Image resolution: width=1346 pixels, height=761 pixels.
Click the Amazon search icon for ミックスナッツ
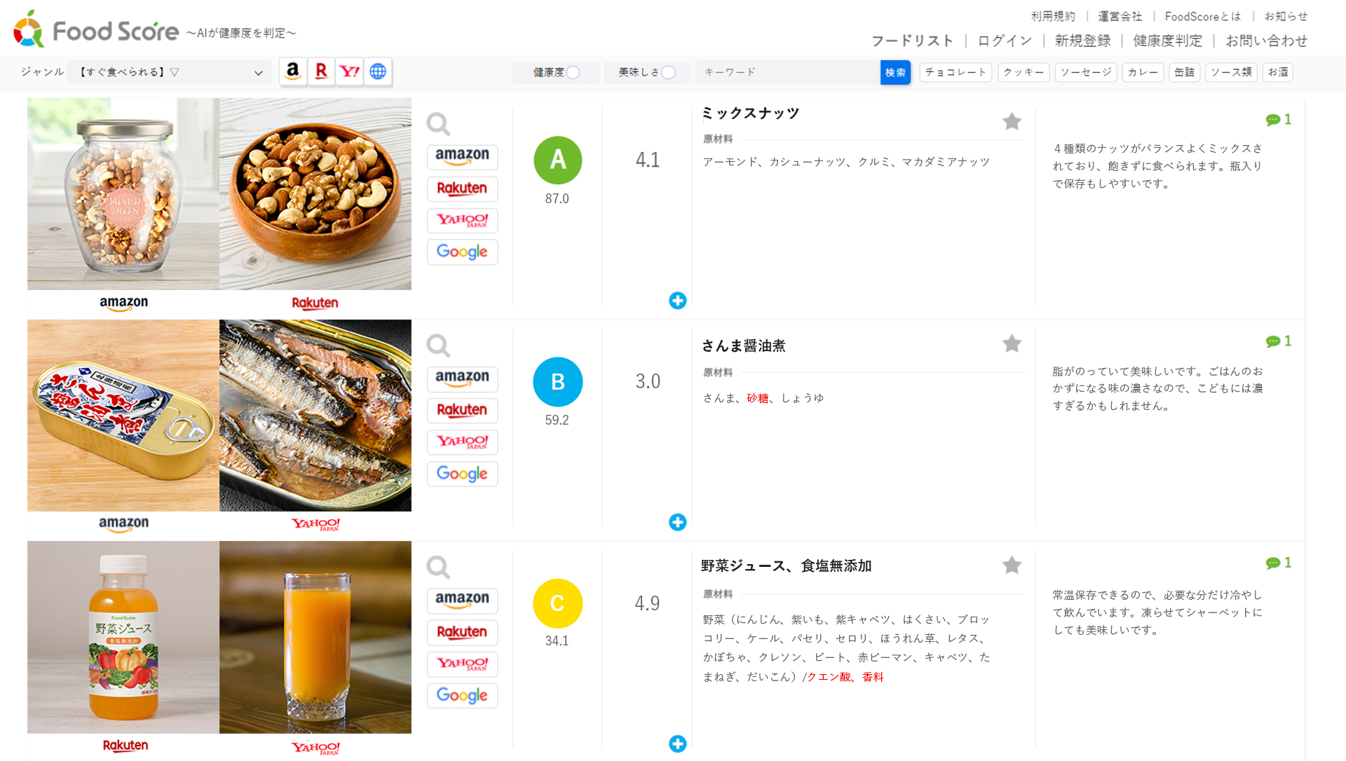click(461, 155)
